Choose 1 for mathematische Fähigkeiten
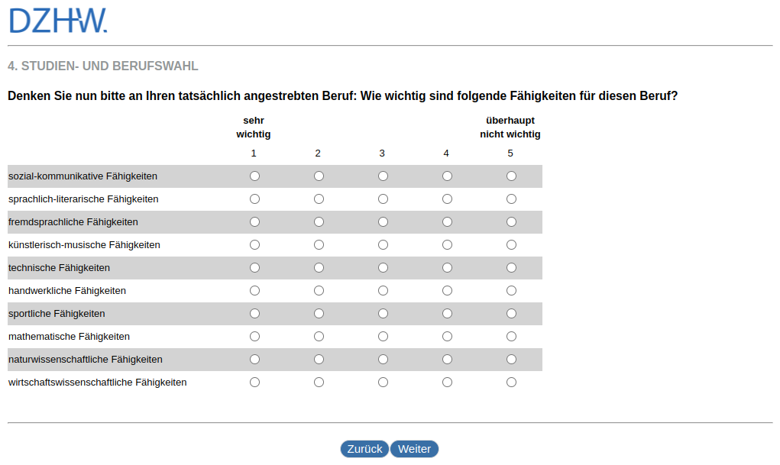Viewport: 780px width, 465px height. 254,337
